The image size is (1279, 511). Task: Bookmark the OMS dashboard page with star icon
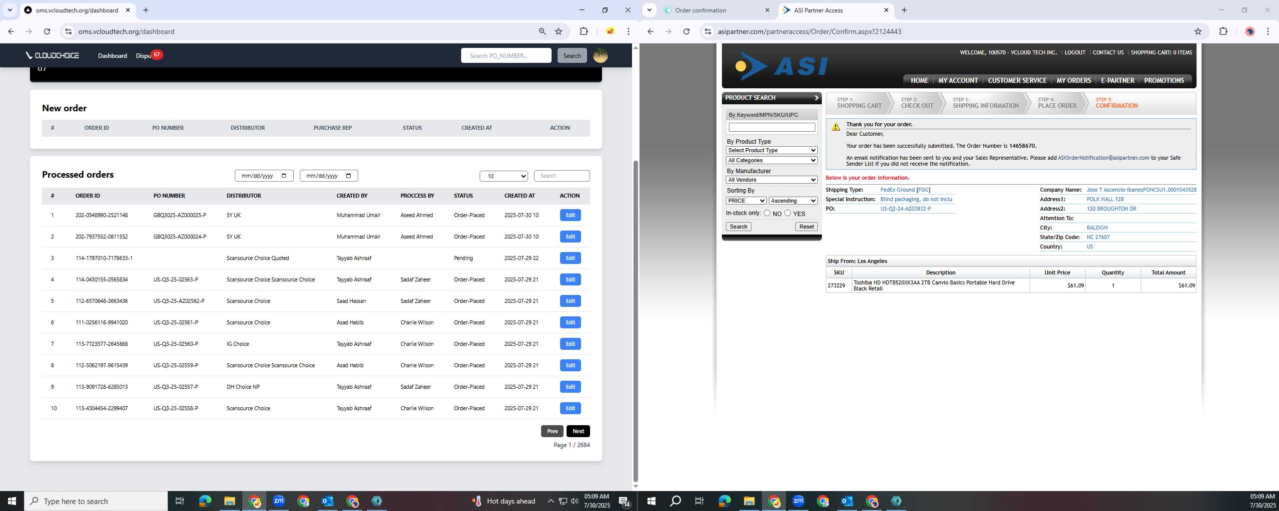[559, 31]
